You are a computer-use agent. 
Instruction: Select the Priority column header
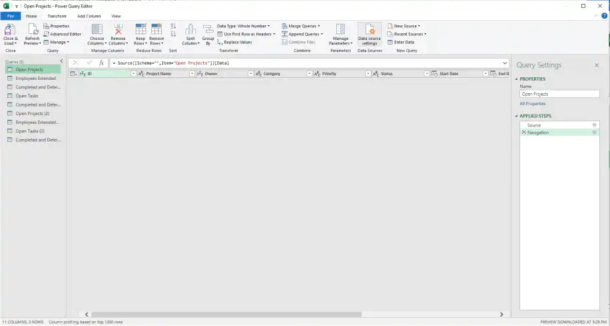[342, 73]
